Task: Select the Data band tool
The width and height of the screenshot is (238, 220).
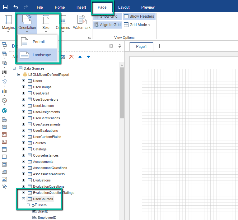Action: (x=4, y=164)
